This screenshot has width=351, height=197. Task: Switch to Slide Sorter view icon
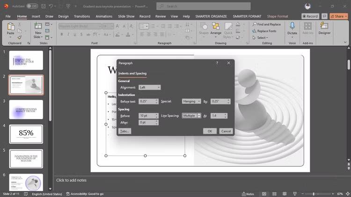[x=274, y=194]
